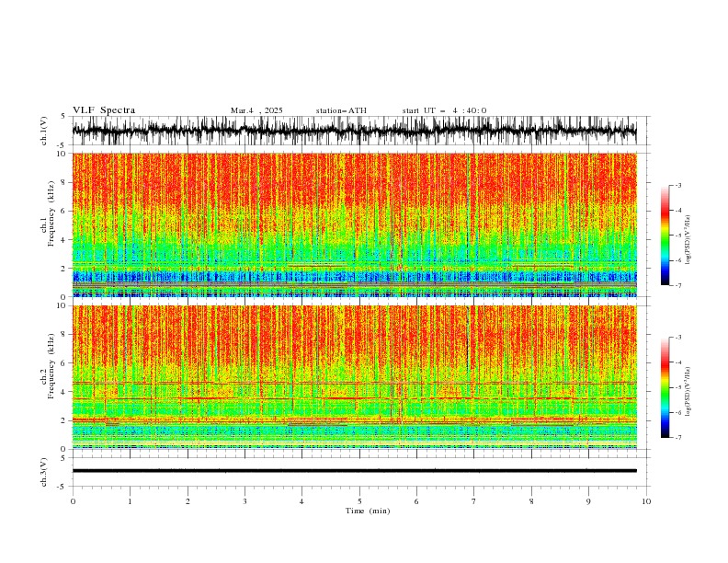Click time axis tick label "9"
This screenshot has height=563, width=728.
[x=588, y=501]
